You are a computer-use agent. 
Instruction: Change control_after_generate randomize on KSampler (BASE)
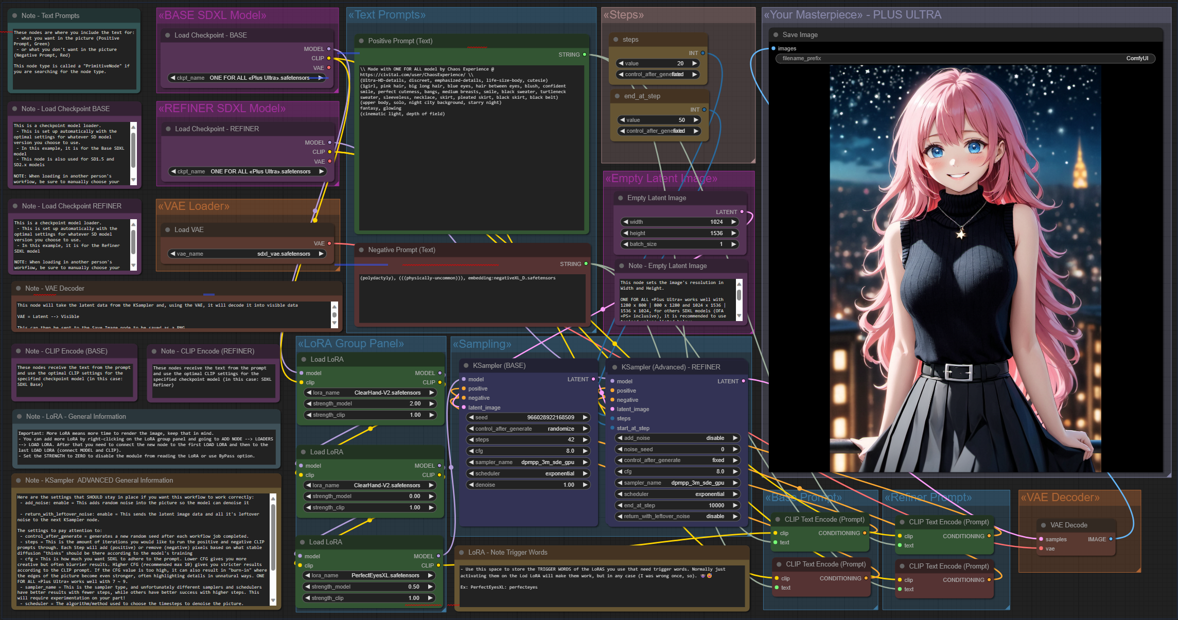tap(528, 429)
